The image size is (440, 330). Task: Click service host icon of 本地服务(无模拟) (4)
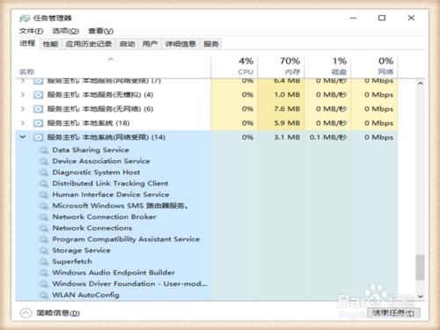click(x=38, y=95)
